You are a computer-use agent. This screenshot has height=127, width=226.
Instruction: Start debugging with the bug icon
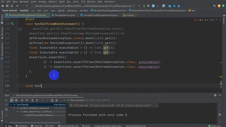[144, 6]
